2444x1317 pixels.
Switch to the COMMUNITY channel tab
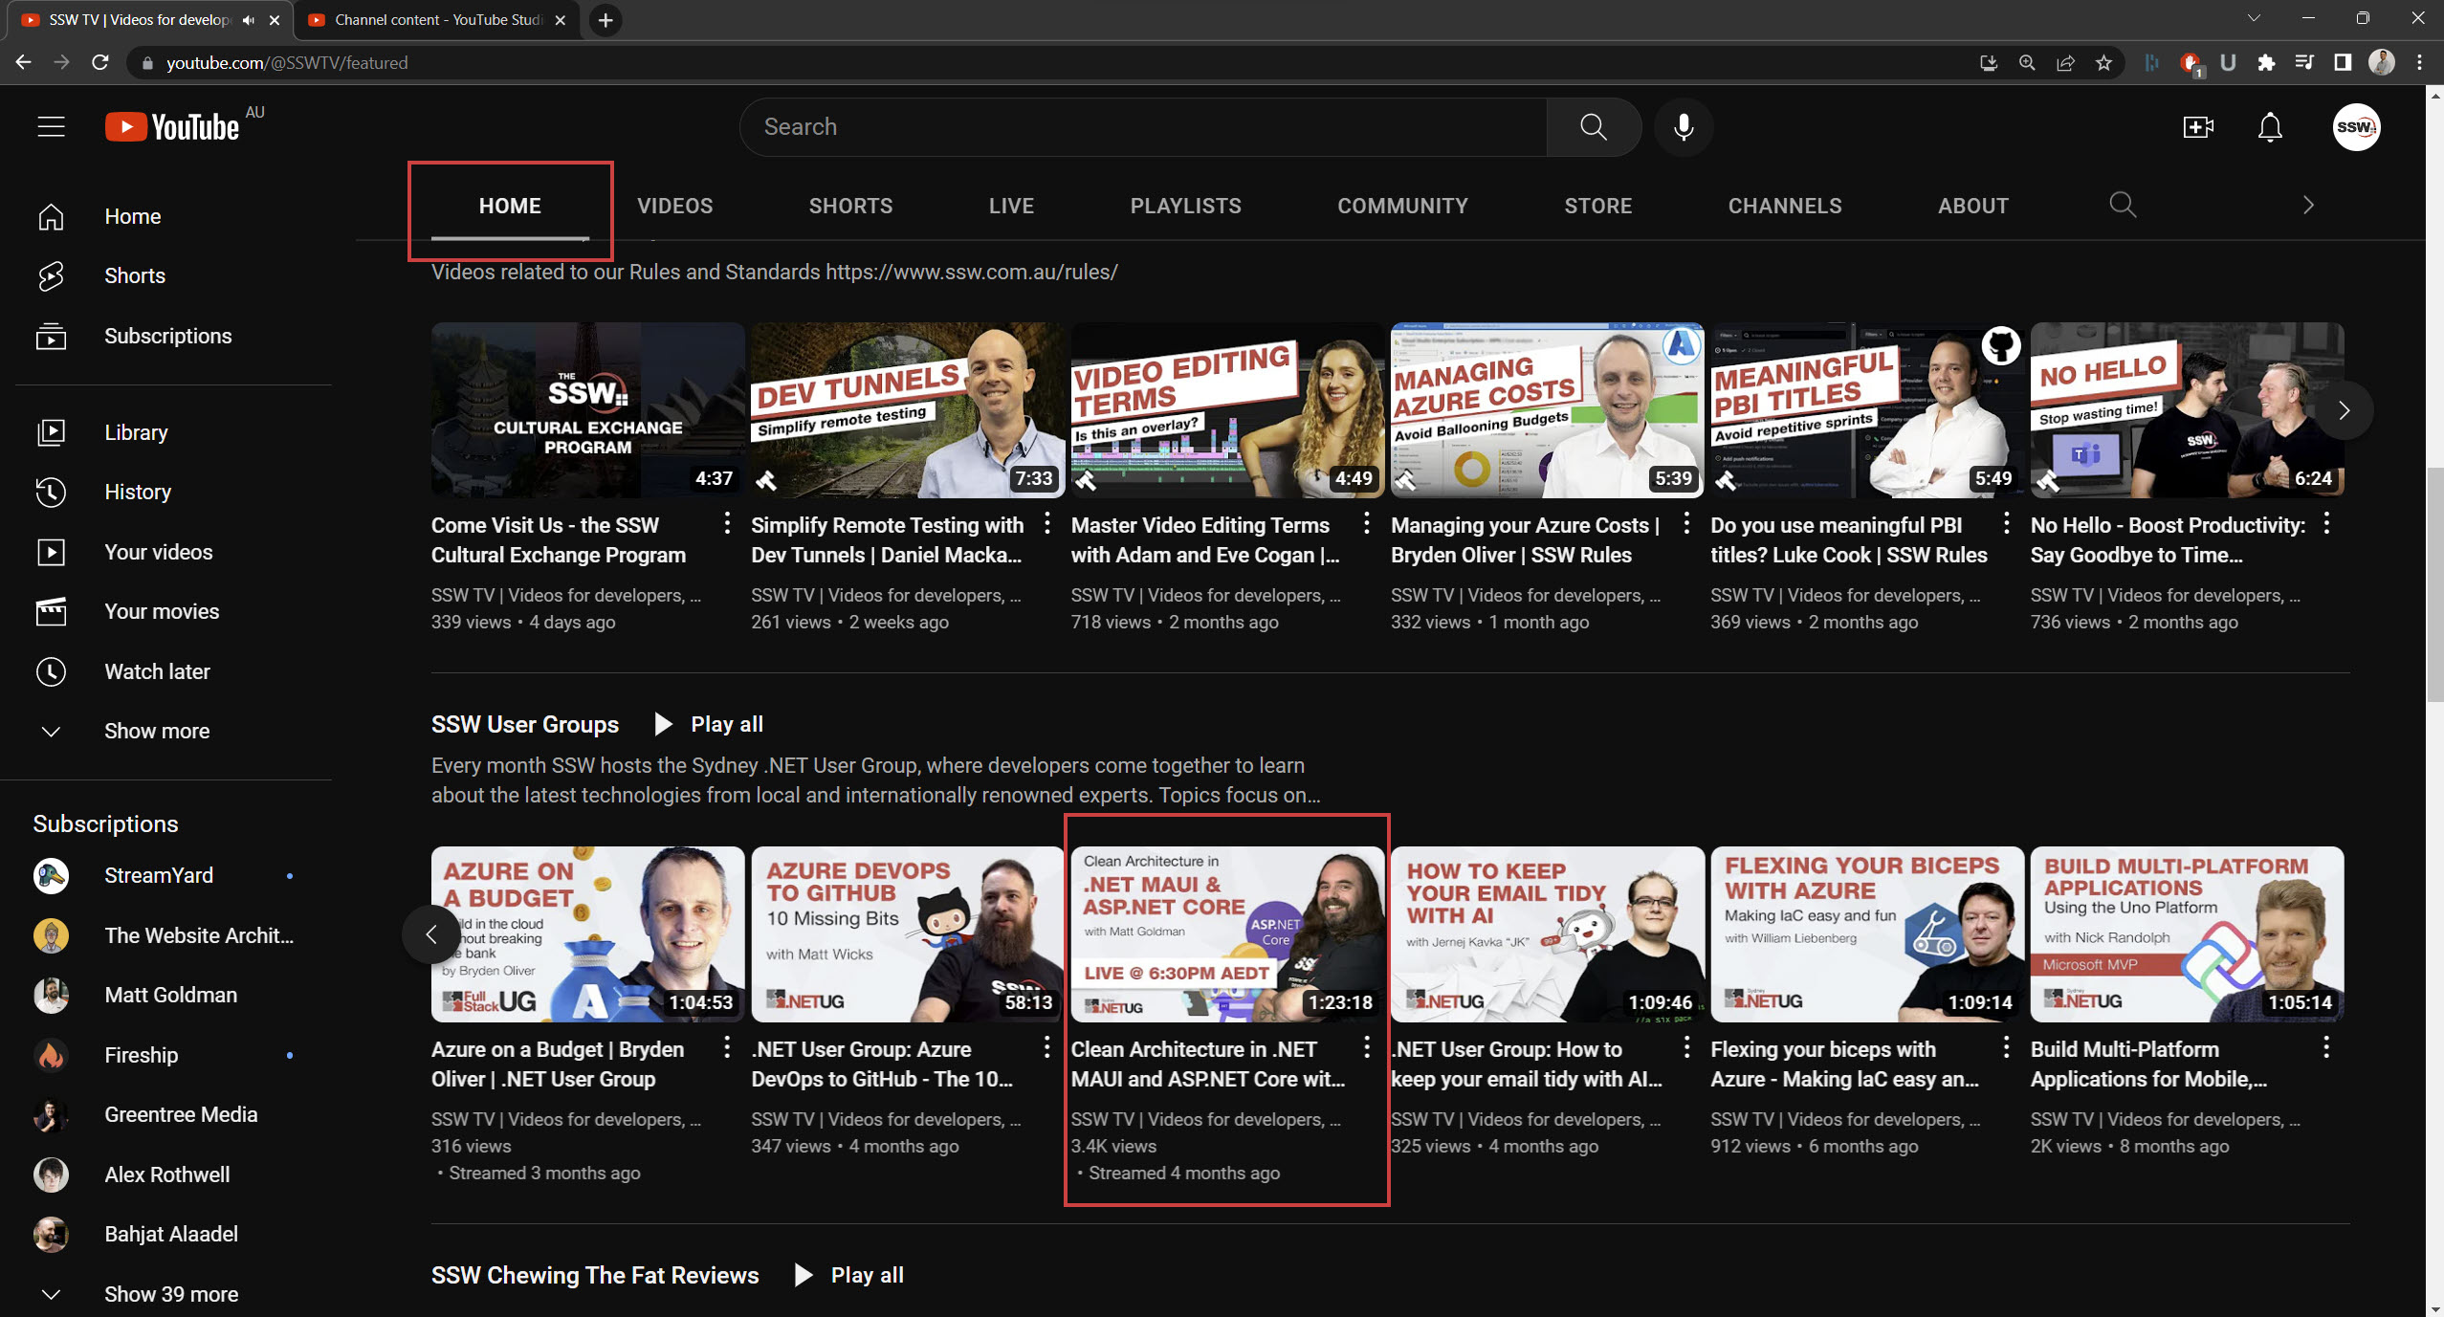tap(1401, 206)
